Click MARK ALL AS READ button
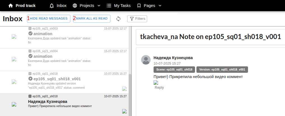Viewport: 285px width, 116px height. (x=92, y=19)
